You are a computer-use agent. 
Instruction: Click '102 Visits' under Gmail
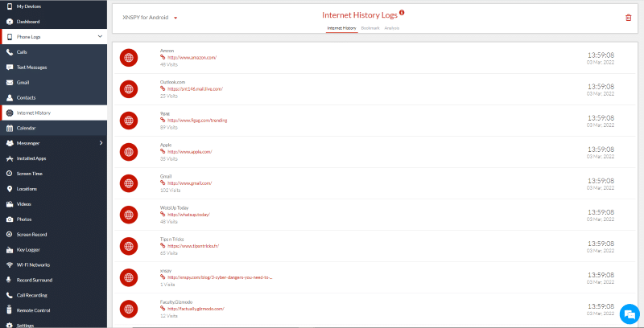(x=170, y=191)
